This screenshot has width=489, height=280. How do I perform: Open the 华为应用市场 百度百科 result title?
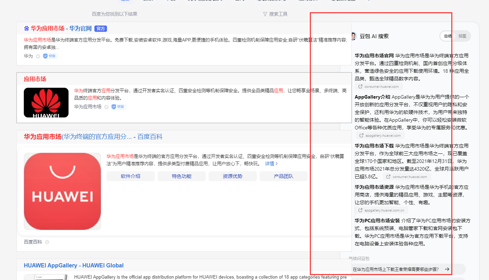click(93, 137)
